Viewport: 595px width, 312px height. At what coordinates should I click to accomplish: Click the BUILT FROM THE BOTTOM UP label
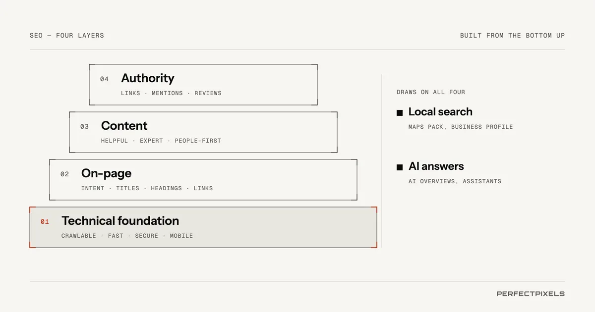tap(513, 36)
